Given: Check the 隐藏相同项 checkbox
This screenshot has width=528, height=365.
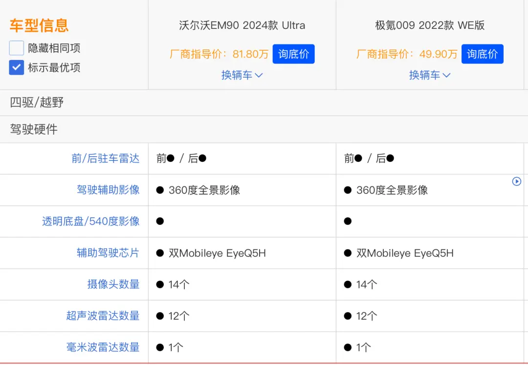Looking at the screenshot, I should (x=17, y=48).
